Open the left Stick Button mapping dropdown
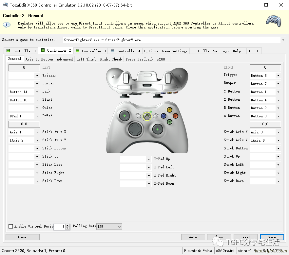 coord(37,148)
